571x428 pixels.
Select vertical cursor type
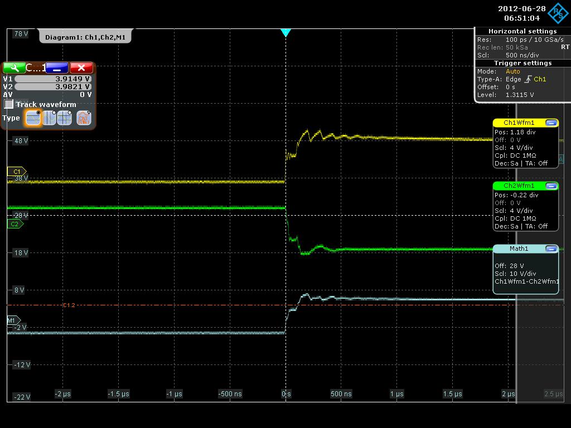click(x=49, y=118)
